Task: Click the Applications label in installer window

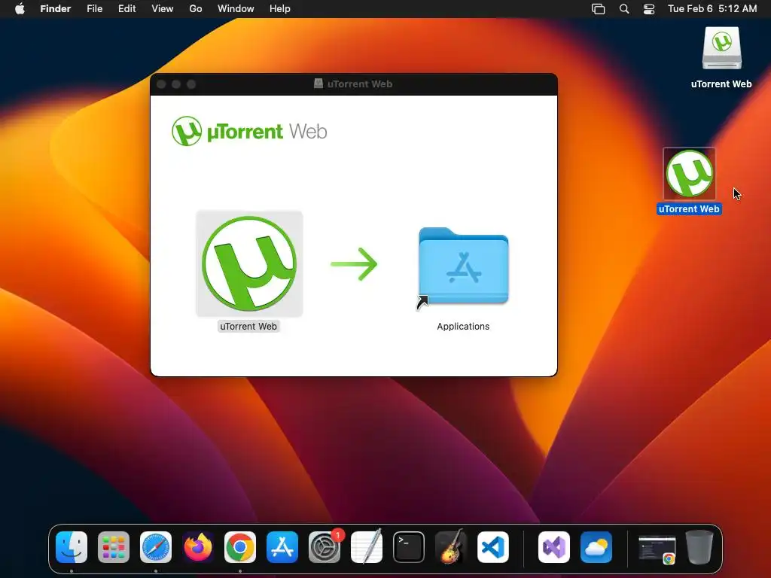Action: (463, 327)
